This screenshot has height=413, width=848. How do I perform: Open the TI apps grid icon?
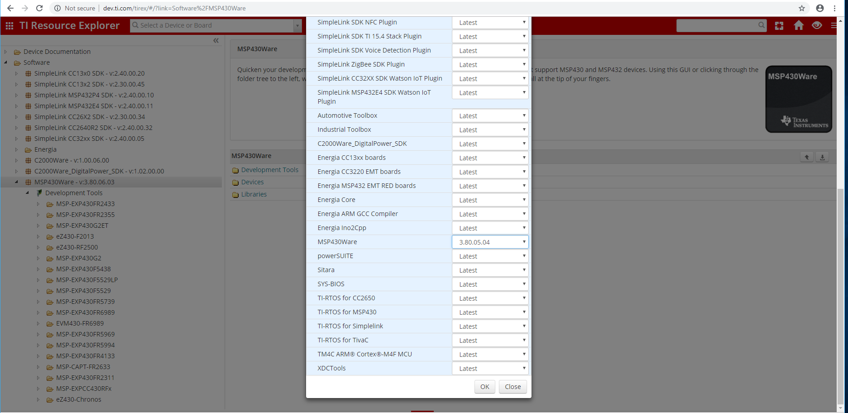[x=10, y=26]
